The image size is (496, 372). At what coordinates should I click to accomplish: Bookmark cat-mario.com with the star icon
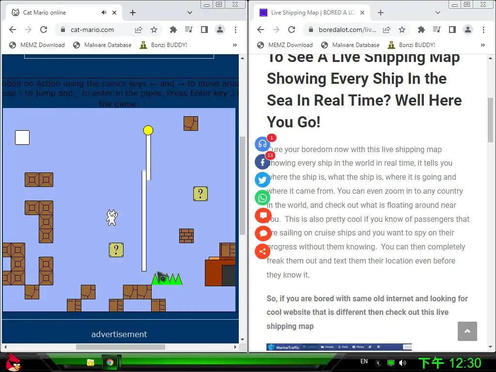[x=154, y=30]
